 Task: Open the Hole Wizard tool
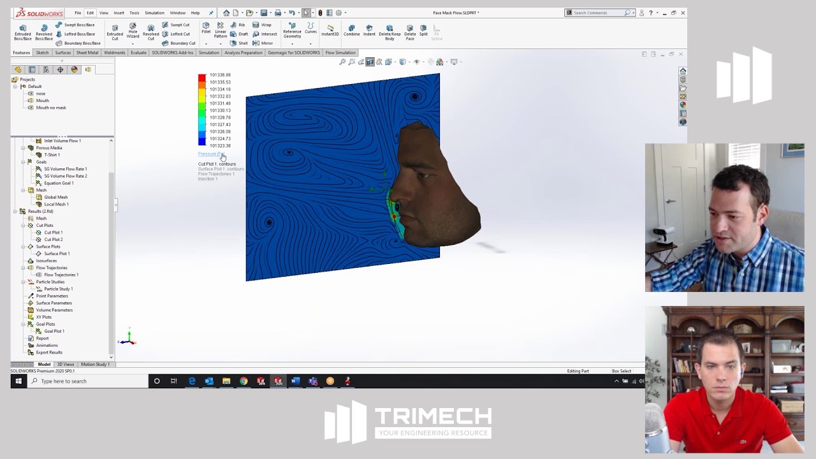pos(133,31)
